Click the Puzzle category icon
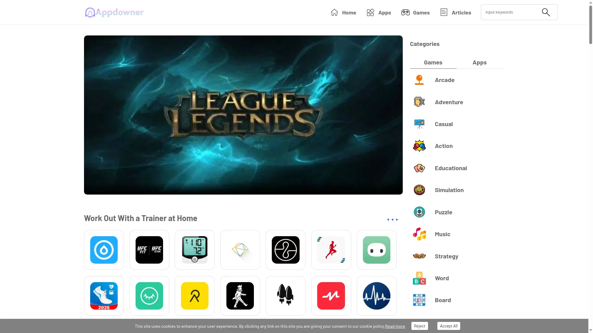593x333 pixels. pyautogui.click(x=419, y=212)
